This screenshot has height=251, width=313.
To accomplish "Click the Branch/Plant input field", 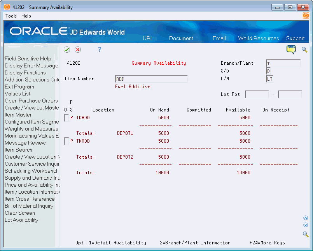I will pyautogui.click(x=283, y=63).
